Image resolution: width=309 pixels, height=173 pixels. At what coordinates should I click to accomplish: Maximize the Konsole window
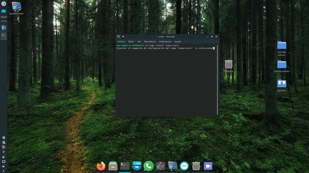(212, 37)
